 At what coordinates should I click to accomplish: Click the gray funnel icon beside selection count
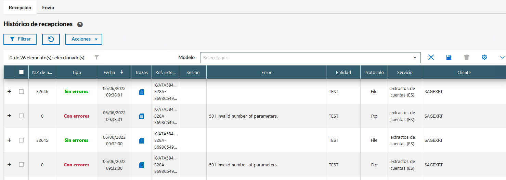[x=97, y=57]
